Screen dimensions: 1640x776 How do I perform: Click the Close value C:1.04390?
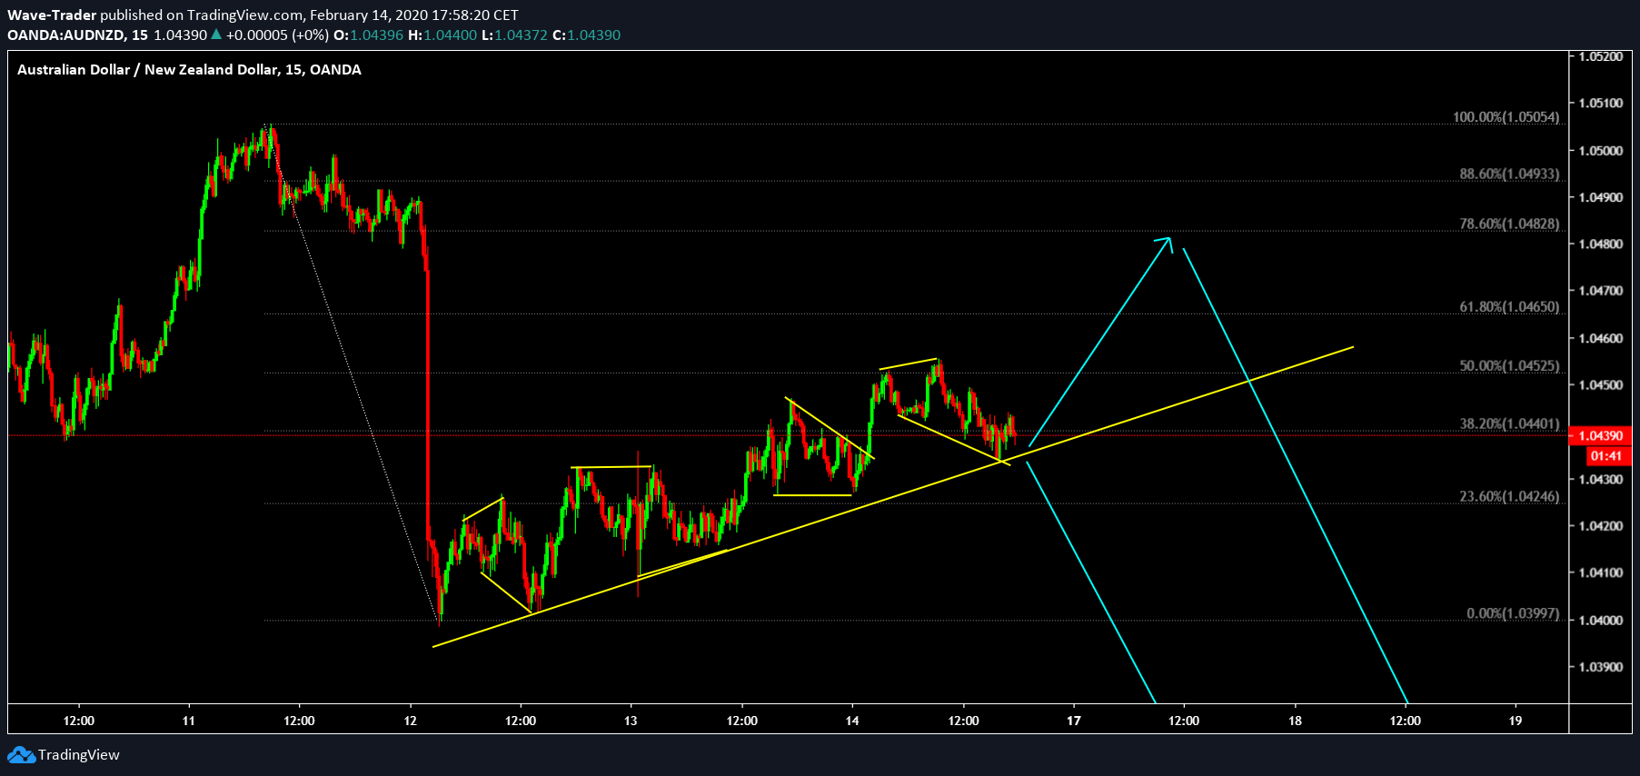tap(587, 35)
